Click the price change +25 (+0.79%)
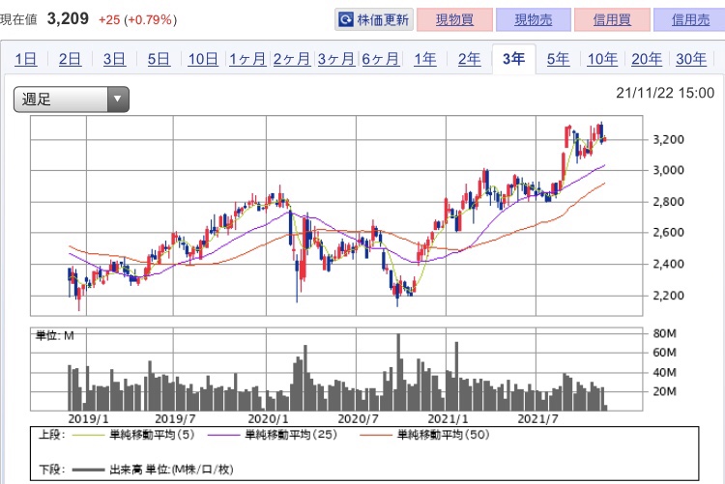 click(x=137, y=20)
